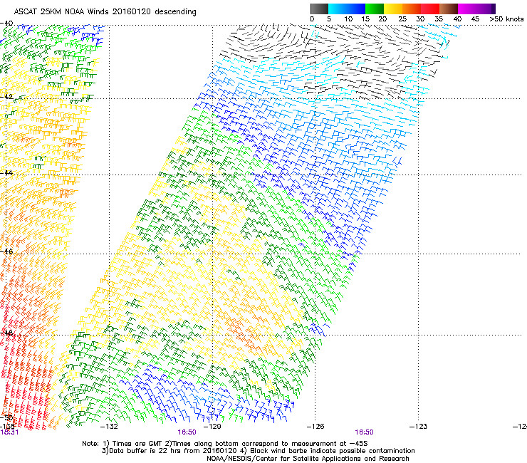Viewport: 527px width, 463px height.
Task: Click the -123 longitude axis label
Action: (x=418, y=427)
